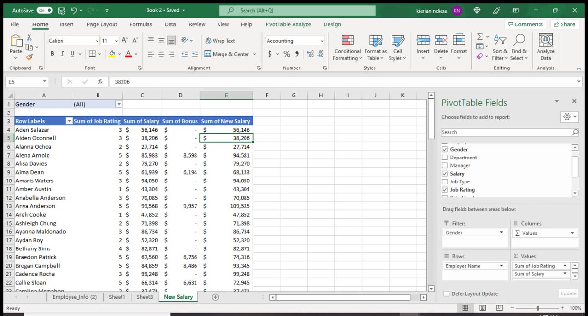Open the fill color yellow swatch
This screenshot has height=316, width=588.
[112, 54]
